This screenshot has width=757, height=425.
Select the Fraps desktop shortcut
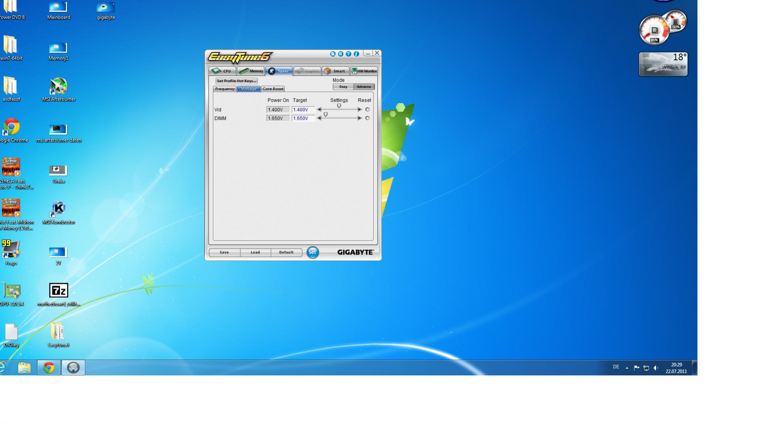click(11, 253)
